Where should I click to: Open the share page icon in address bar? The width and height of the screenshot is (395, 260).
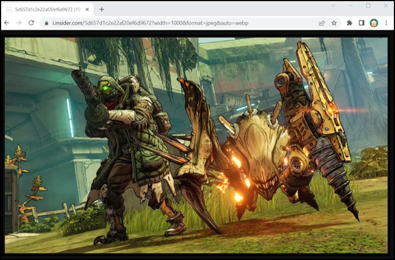[x=321, y=23]
